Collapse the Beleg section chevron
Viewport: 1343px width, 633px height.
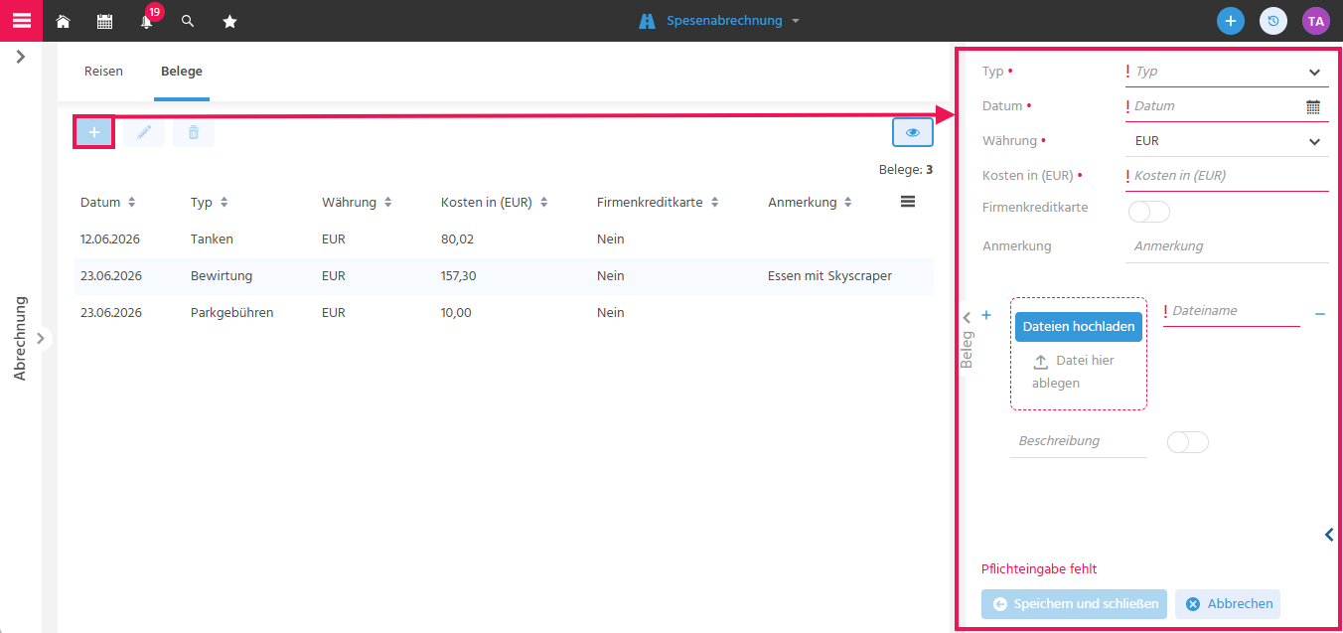pos(967,317)
